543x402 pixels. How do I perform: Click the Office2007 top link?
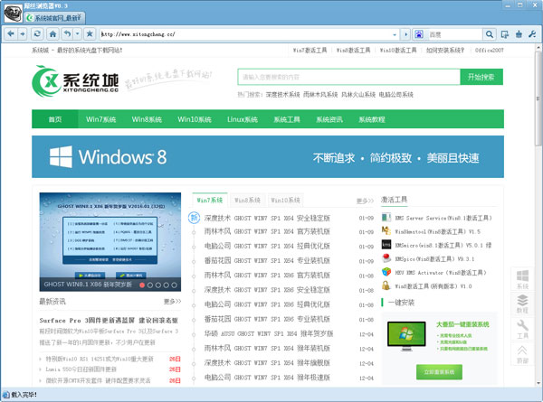[x=489, y=50]
